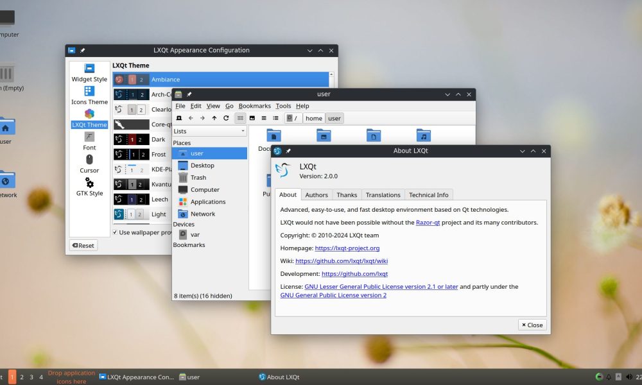Select the Documents folder icon
The width and height of the screenshot is (642, 385).
click(273, 135)
